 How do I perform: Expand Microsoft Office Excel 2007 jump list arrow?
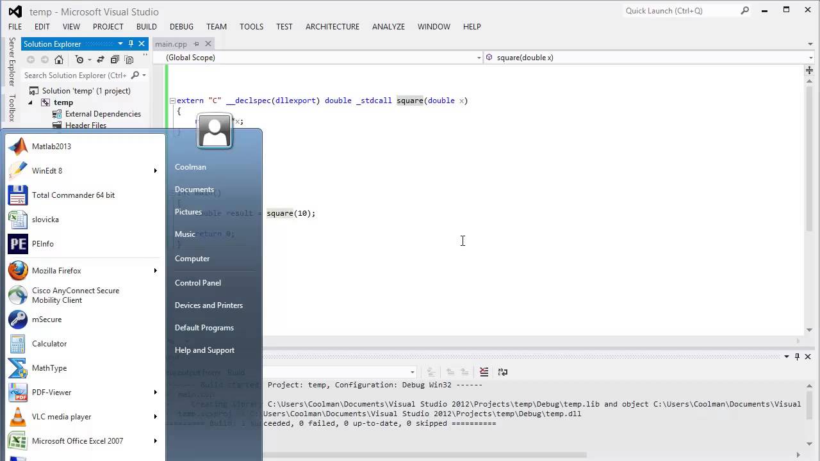point(156,441)
